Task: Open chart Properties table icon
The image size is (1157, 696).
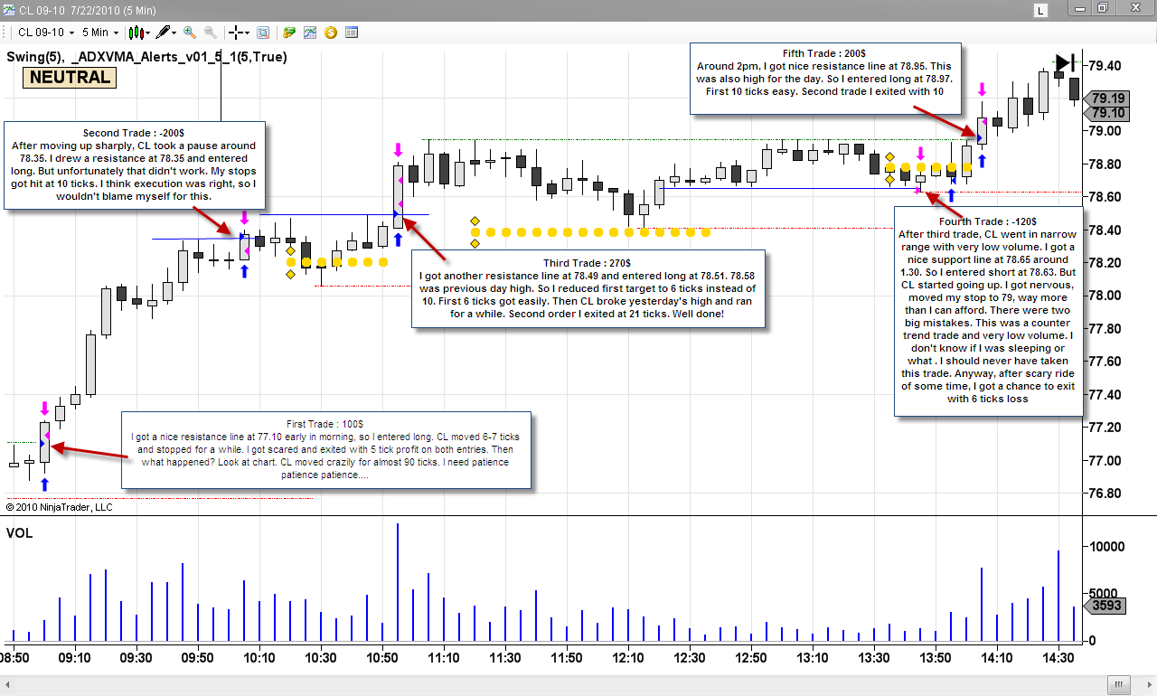Action: pos(352,33)
